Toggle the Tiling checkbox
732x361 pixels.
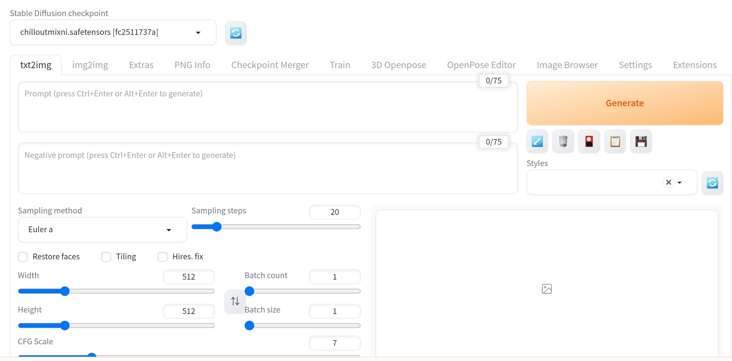pyautogui.click(x=106, y=256)
